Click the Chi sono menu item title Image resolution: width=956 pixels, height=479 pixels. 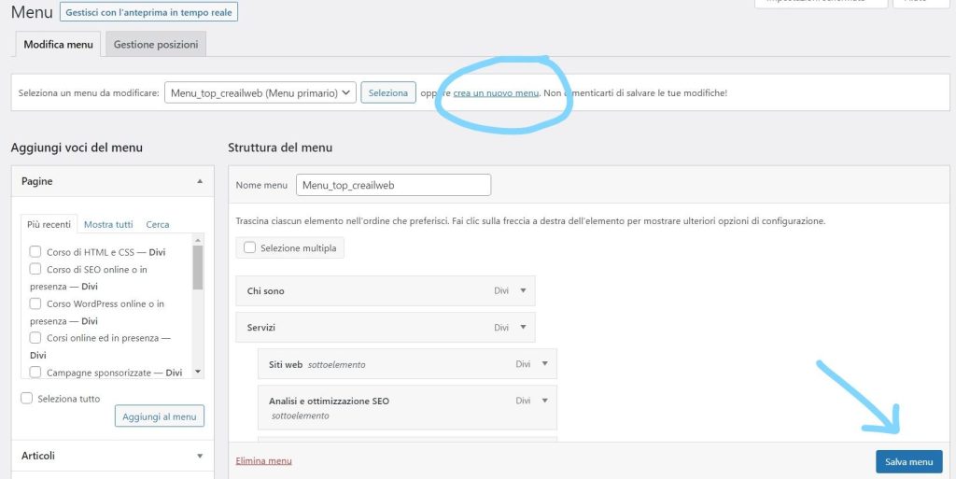point(266,290)
